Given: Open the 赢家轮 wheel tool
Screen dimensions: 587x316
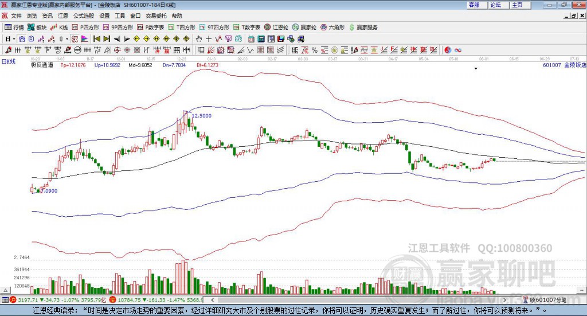Looking at the screenshot, I should pyautogui.click(x=304, y=28).
